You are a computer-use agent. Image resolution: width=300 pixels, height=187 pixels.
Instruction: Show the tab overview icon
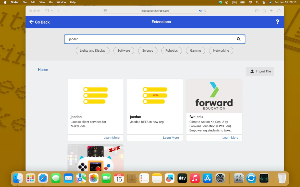pos(278,11)
